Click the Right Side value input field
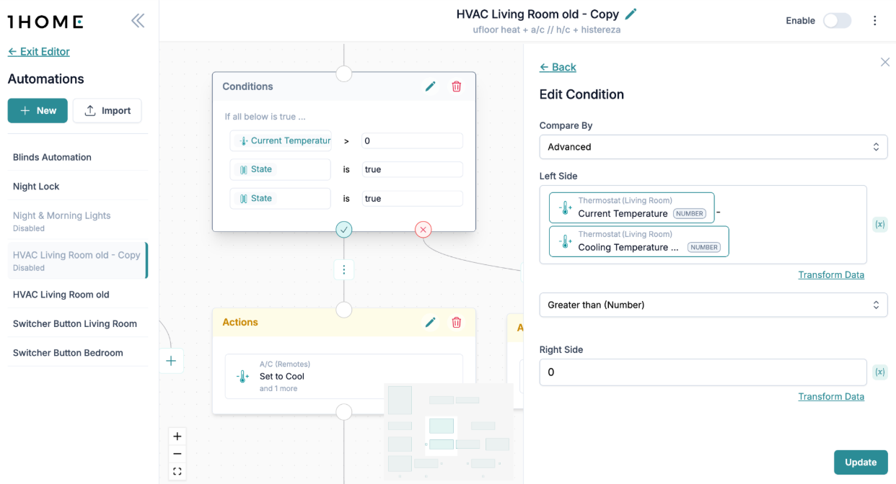896x484 pixels. pyautogui.click(x=702, y=372)
